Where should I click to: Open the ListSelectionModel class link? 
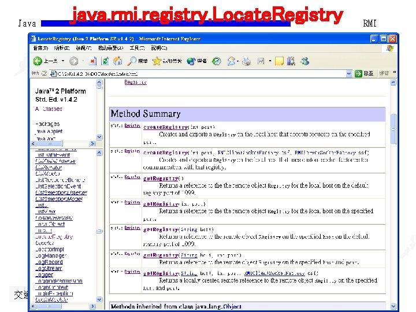(x=58, y=199)
